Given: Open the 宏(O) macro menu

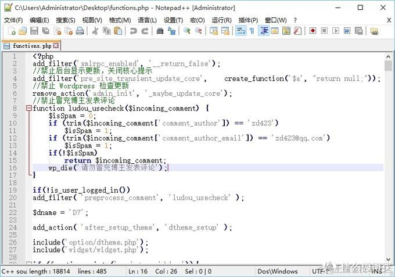Looking at the screenshot, I should click(198, 20).
